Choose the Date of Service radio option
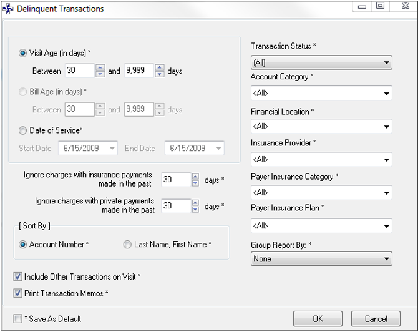418x332 pixels. (x=24, y=130)
